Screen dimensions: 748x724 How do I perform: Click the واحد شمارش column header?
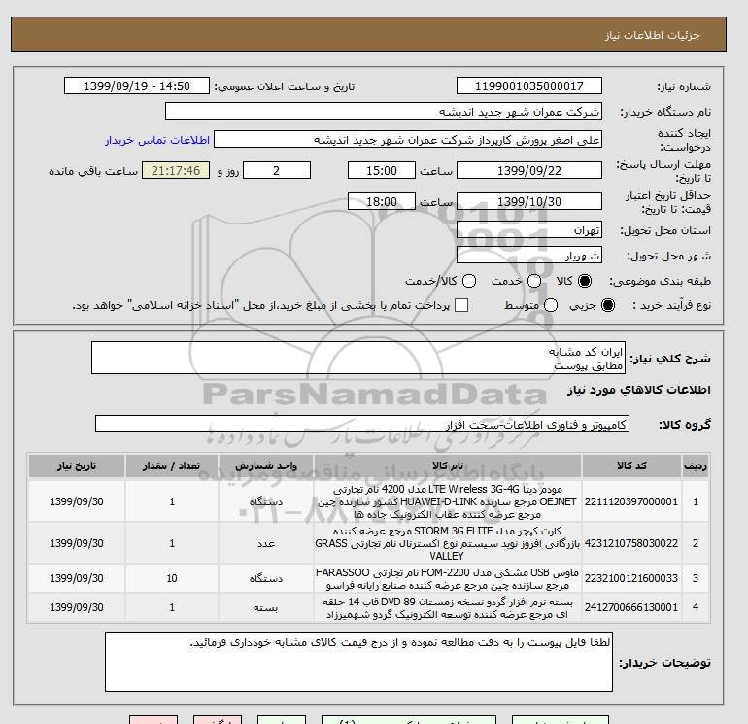point(266,465)
